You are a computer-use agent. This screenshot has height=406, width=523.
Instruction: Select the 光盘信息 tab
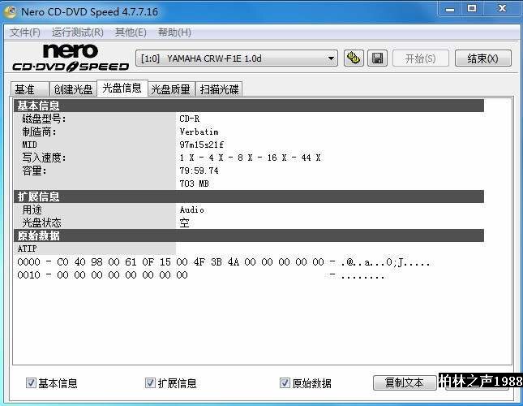coord(122,89)
